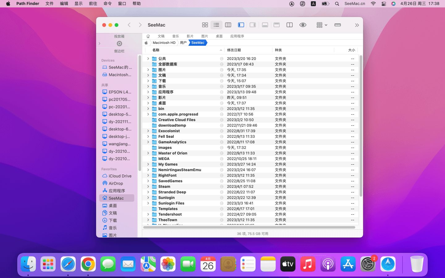Open Safari from the Dock
The image size is (445, 278).
click(68, 264)
